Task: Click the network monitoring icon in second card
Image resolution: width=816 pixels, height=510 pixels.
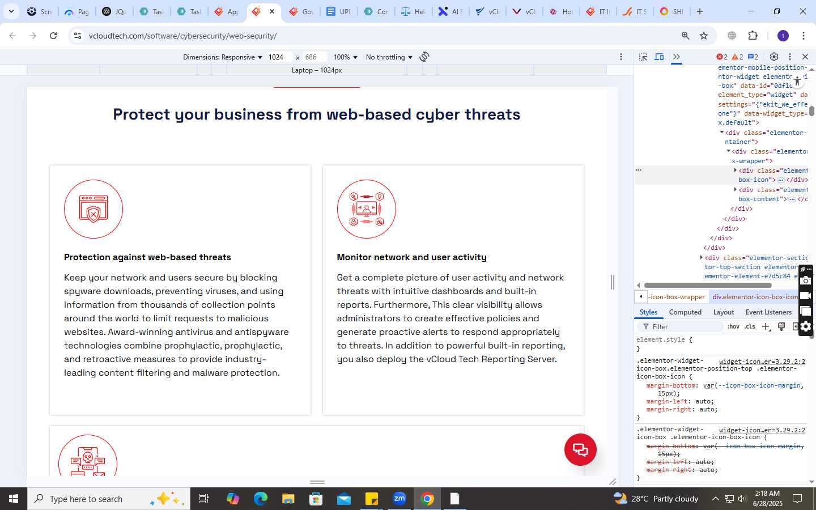Action: tap(367, 209)
